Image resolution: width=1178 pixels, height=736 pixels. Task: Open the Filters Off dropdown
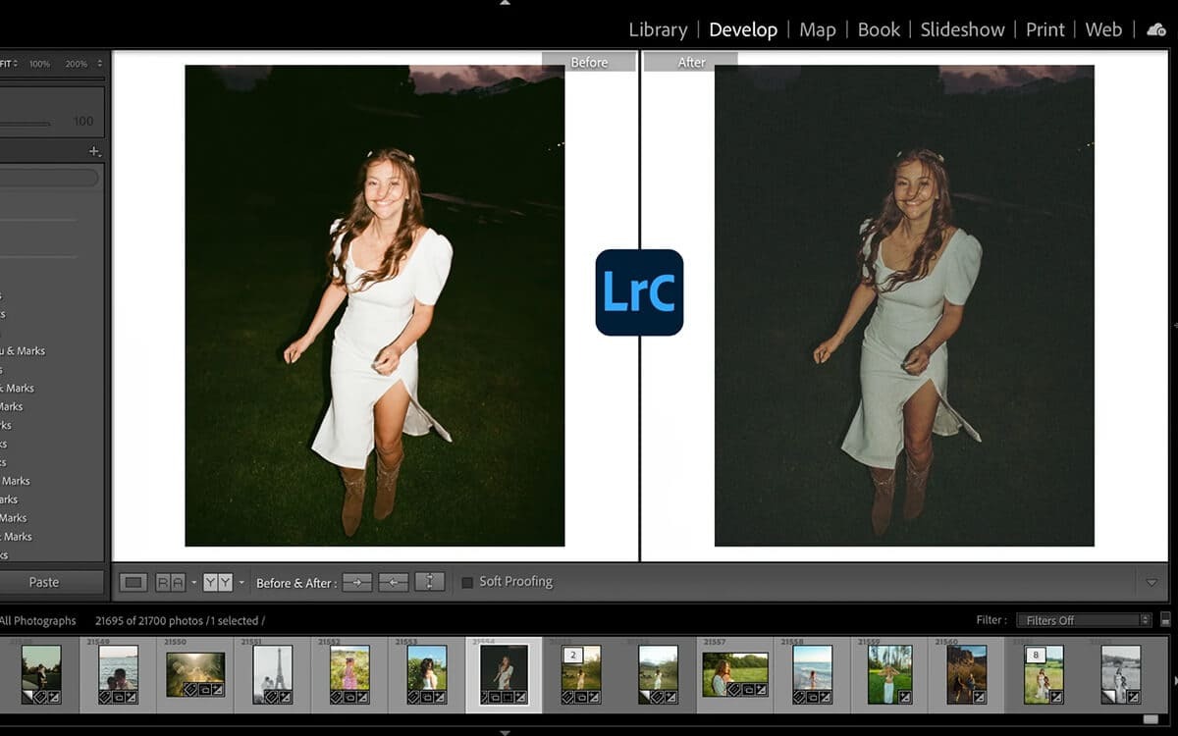coord(1083,620)
